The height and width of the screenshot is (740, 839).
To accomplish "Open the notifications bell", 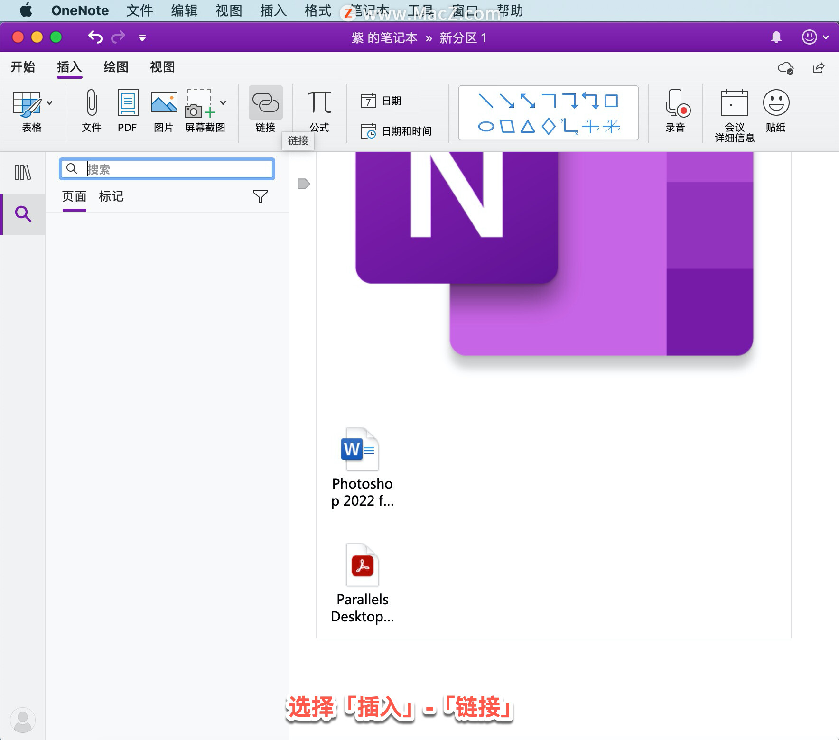I will pos(776,37).
